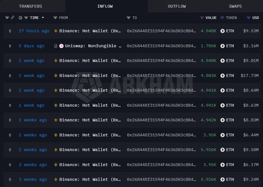
Task: Click Binance logo in the $8.64M row
Action: [56, 90]
